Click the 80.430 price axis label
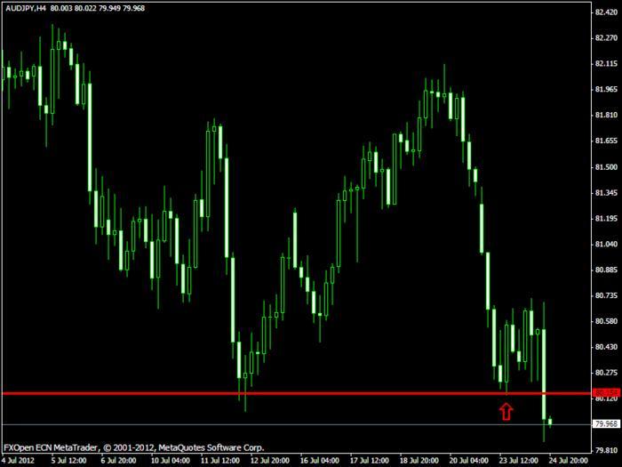 tap(607, 347)
